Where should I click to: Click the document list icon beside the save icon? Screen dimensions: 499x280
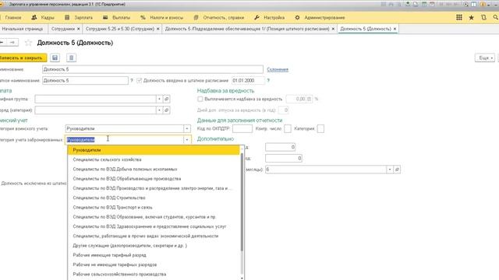[71, 58]
